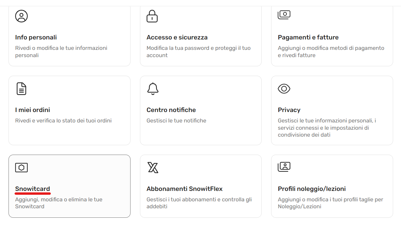
Task: Open the Info personali heading
Action: (x=36, y=37)
